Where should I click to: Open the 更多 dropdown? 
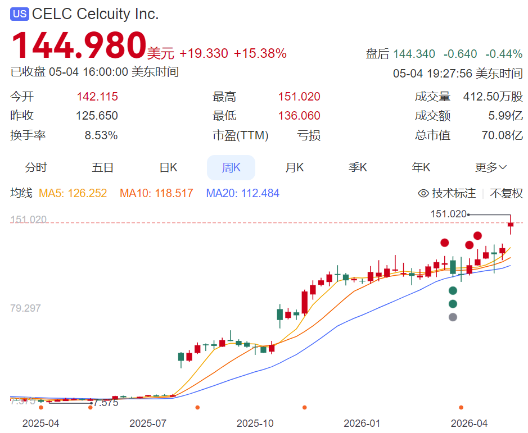pos(491,167)
